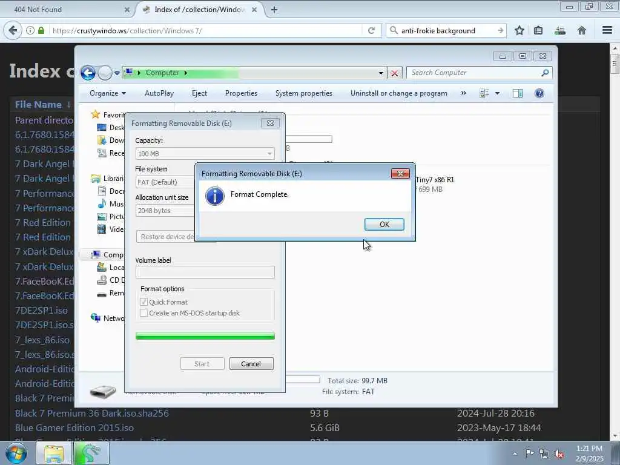Click search arrow to submit query
Screen dimensions: 620x465
tap(501, 30)
